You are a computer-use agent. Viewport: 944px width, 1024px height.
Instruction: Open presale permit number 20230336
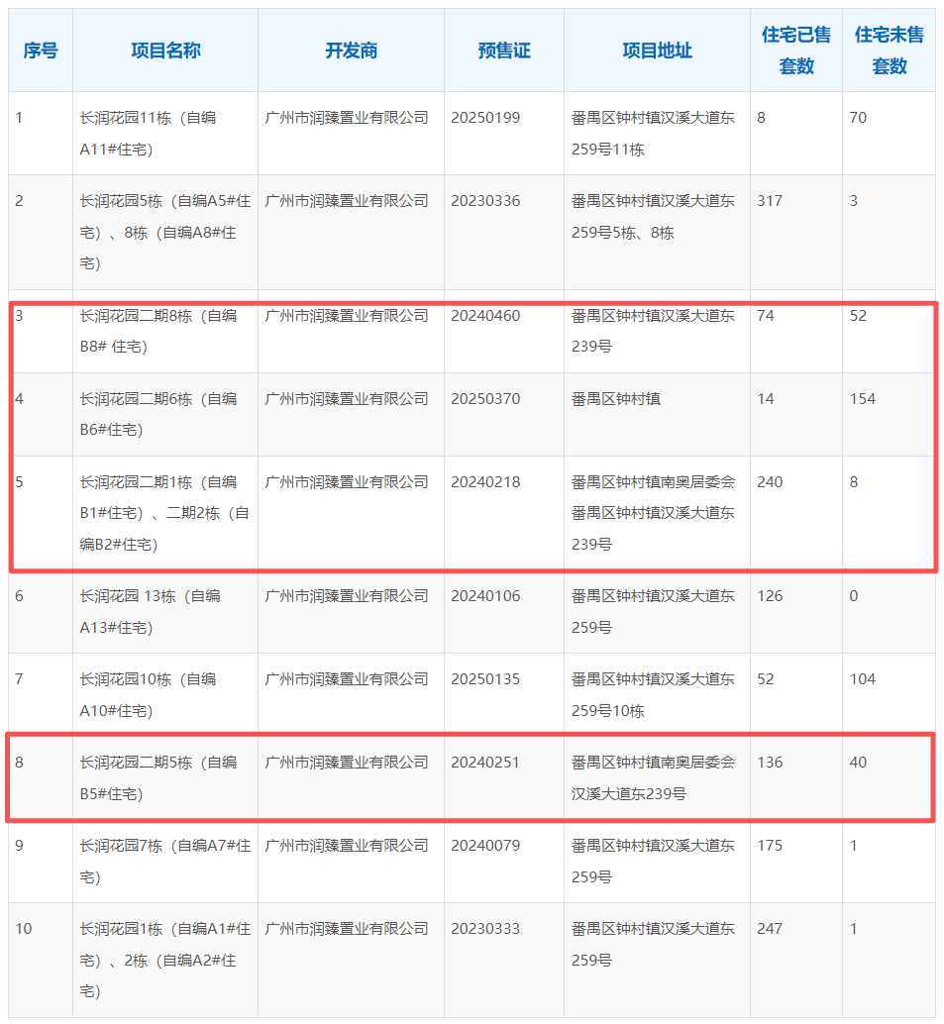[484, 201]
